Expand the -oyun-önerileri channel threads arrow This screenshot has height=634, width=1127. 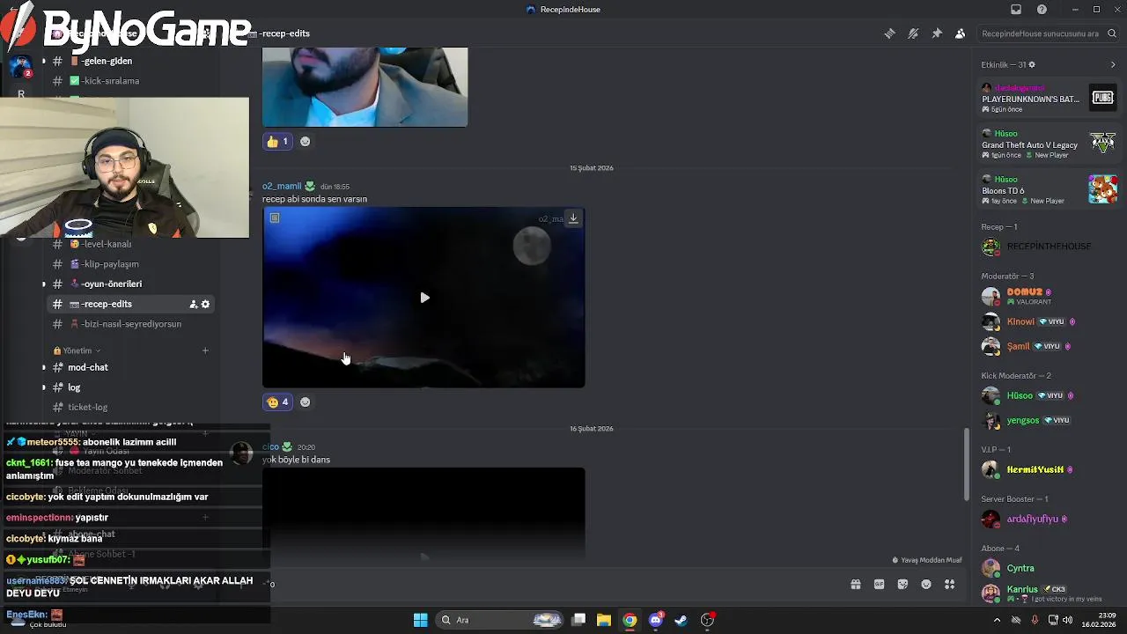(43, 284)
